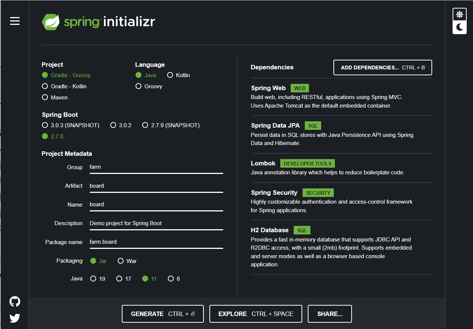Choose Groovy as the language
This screenshot has width=473, height=329.
click(x=149, y=86)
